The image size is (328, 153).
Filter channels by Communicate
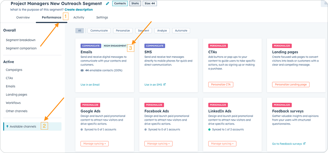[99, 30]
